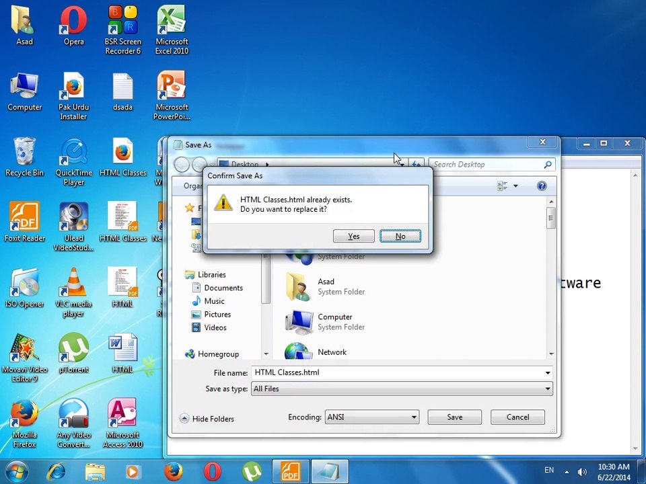
Task: Select dsada text file on desktop
Action: 122,91
